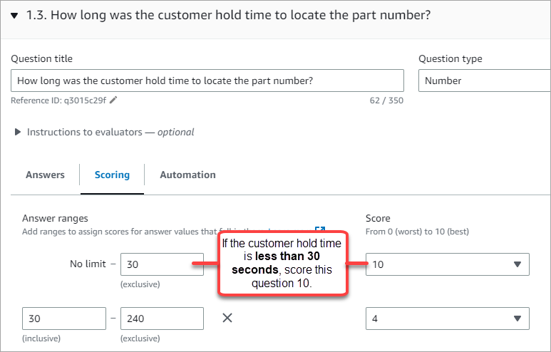The width and height of the screenshot is (551, 352).
Task: Collapse the question 1.3 section triangle
Action: click(14, 15)
